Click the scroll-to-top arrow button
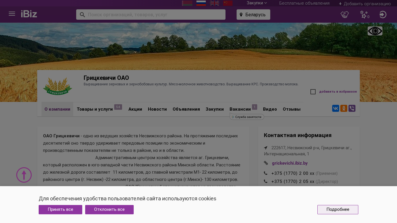 (24, 175)
